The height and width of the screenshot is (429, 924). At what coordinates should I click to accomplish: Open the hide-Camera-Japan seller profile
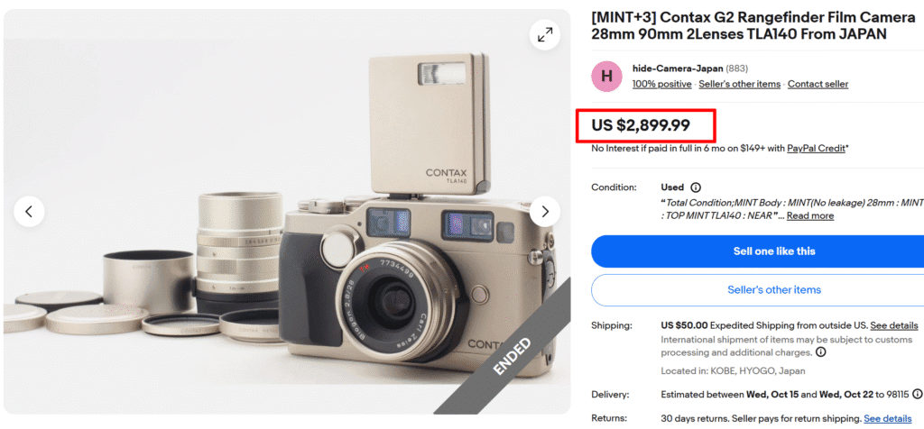point(677,68)
